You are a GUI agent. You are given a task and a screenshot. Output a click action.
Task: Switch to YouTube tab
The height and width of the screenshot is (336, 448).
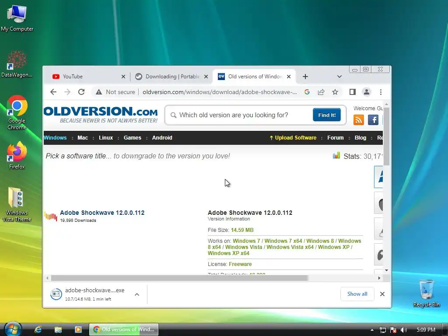coord(86,77)
